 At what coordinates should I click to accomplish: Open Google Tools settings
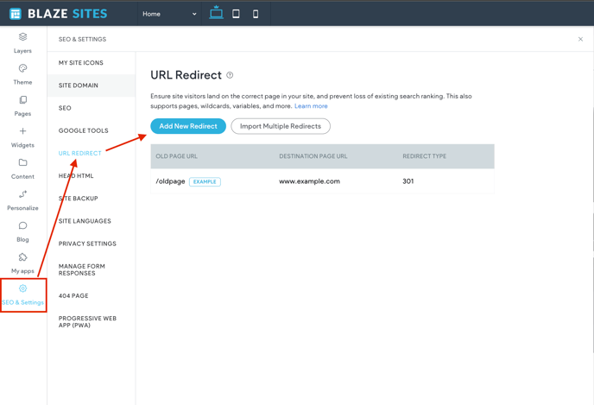[x=84, y=130]
